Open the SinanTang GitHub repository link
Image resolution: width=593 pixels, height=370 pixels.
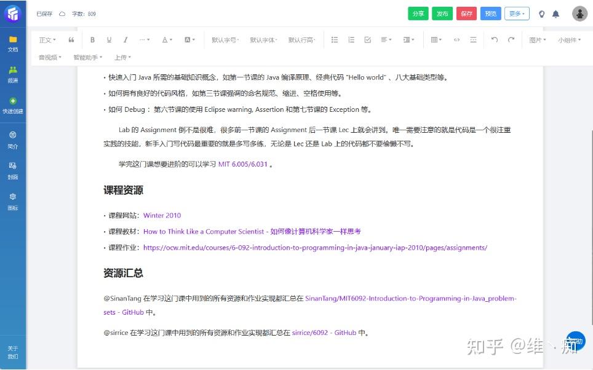coord(411,298)
